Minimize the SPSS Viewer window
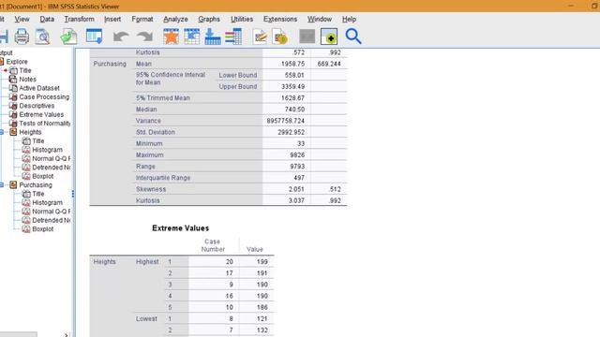Screen dimensions: 600x337 pyautogui.click(x=571, y=6)
